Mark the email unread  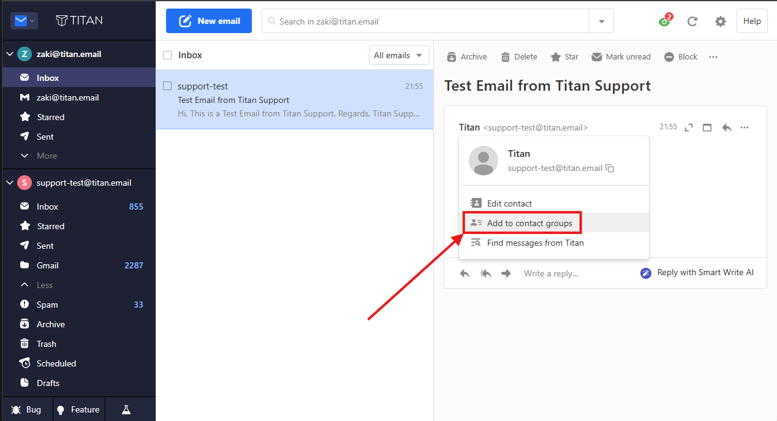point(621,56)
